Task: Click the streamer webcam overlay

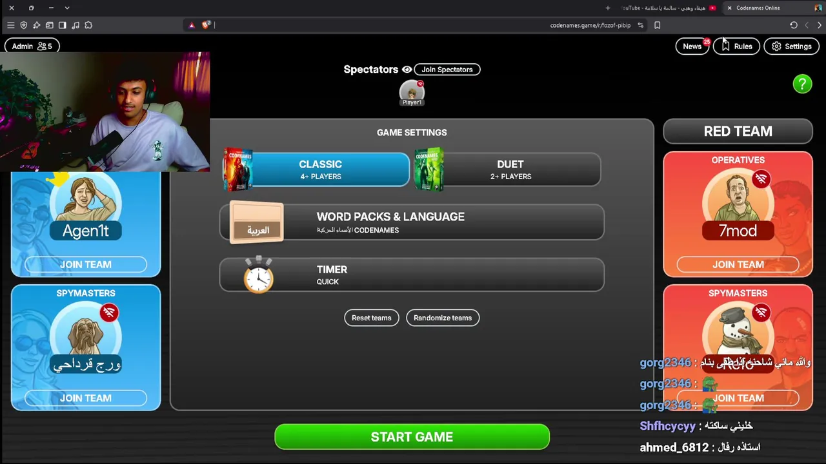Action: pyautogui.click(x=105, y=112)
